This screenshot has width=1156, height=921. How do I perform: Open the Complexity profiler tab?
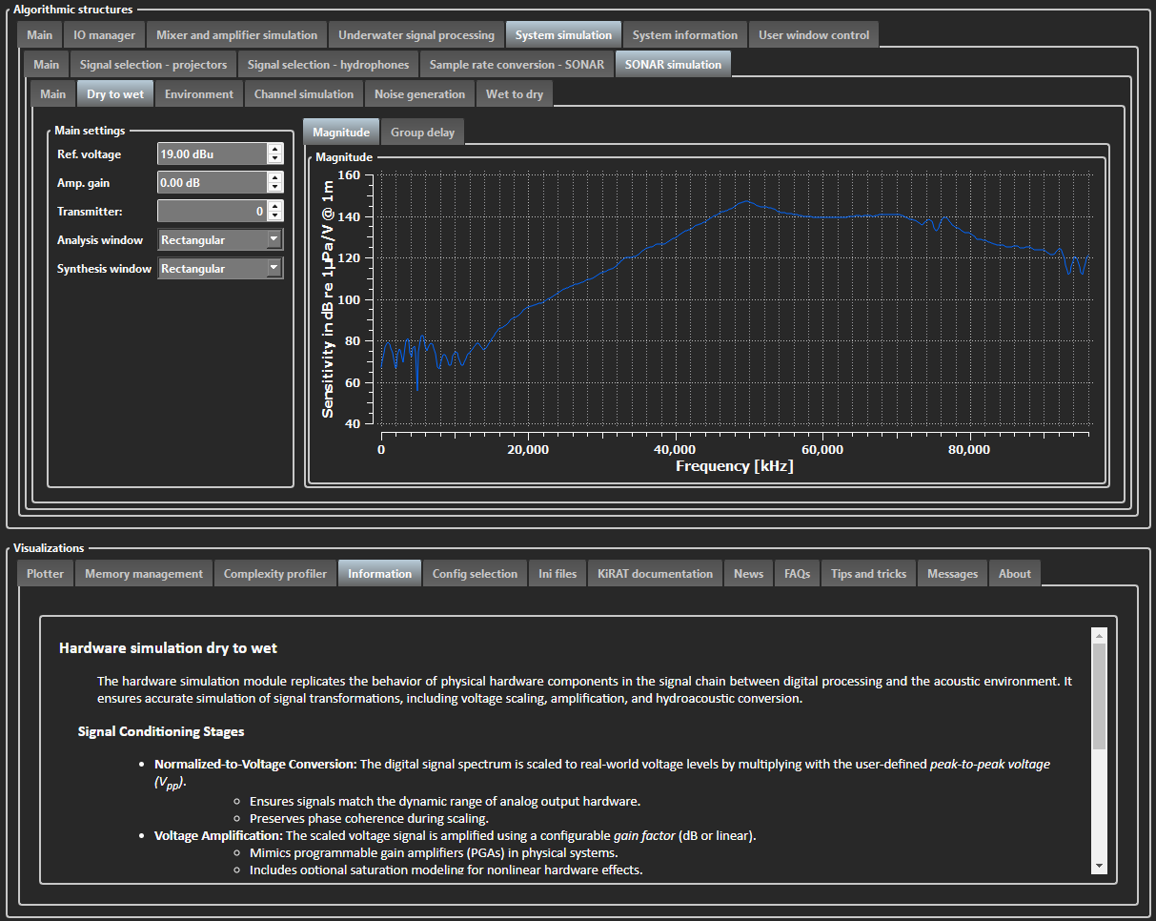[x=275, y=574]
